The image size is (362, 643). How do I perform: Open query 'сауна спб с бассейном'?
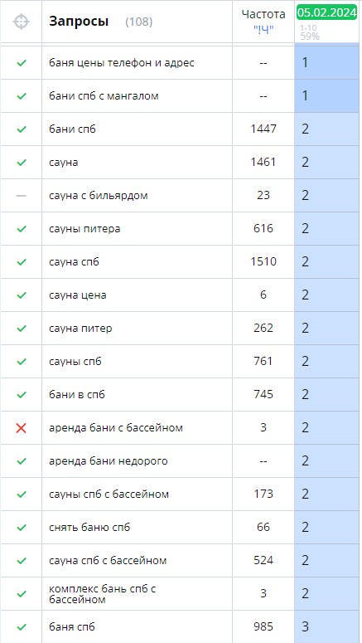(x=108, y=561)
